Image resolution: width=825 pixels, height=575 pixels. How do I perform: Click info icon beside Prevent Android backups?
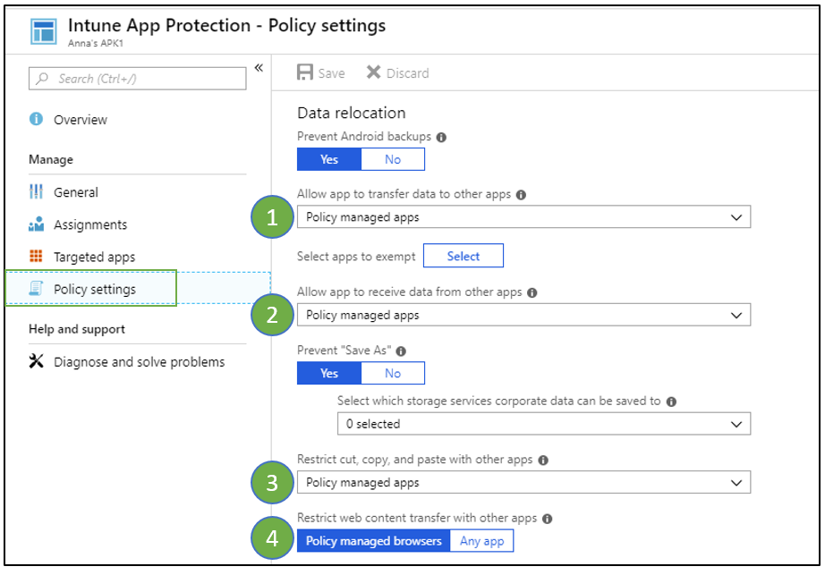coord(441,138)
